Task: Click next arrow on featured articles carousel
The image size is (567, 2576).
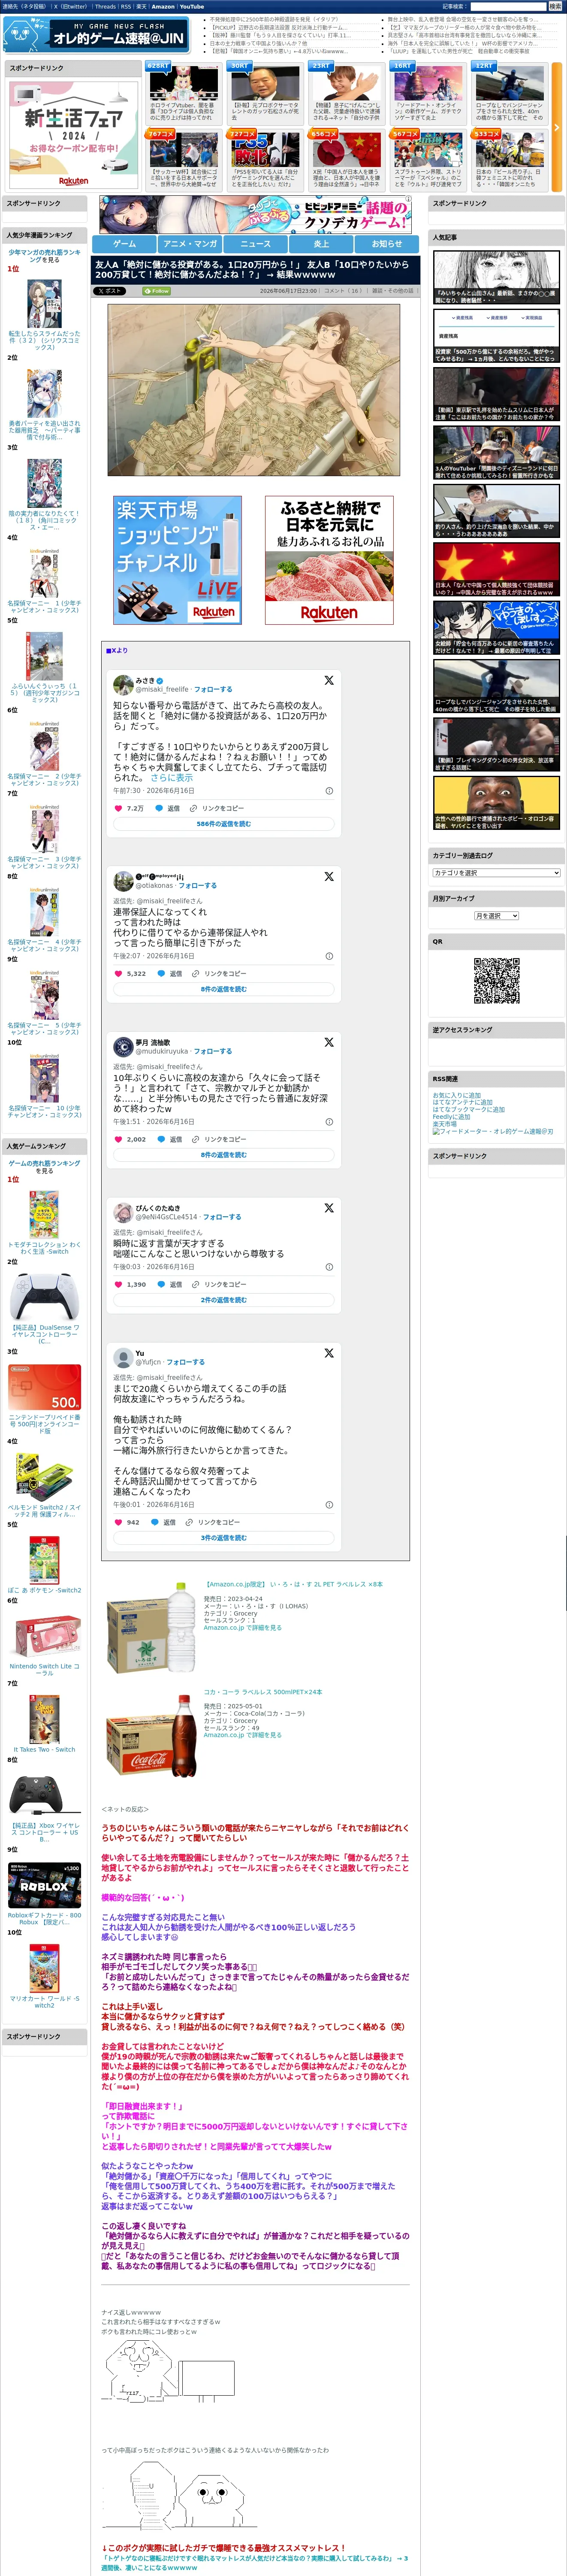Action: coord(557,127)
